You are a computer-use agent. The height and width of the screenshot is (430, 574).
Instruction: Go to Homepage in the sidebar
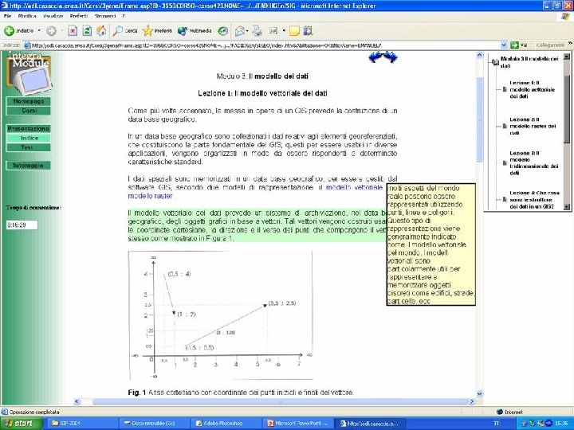pos(29,101)
